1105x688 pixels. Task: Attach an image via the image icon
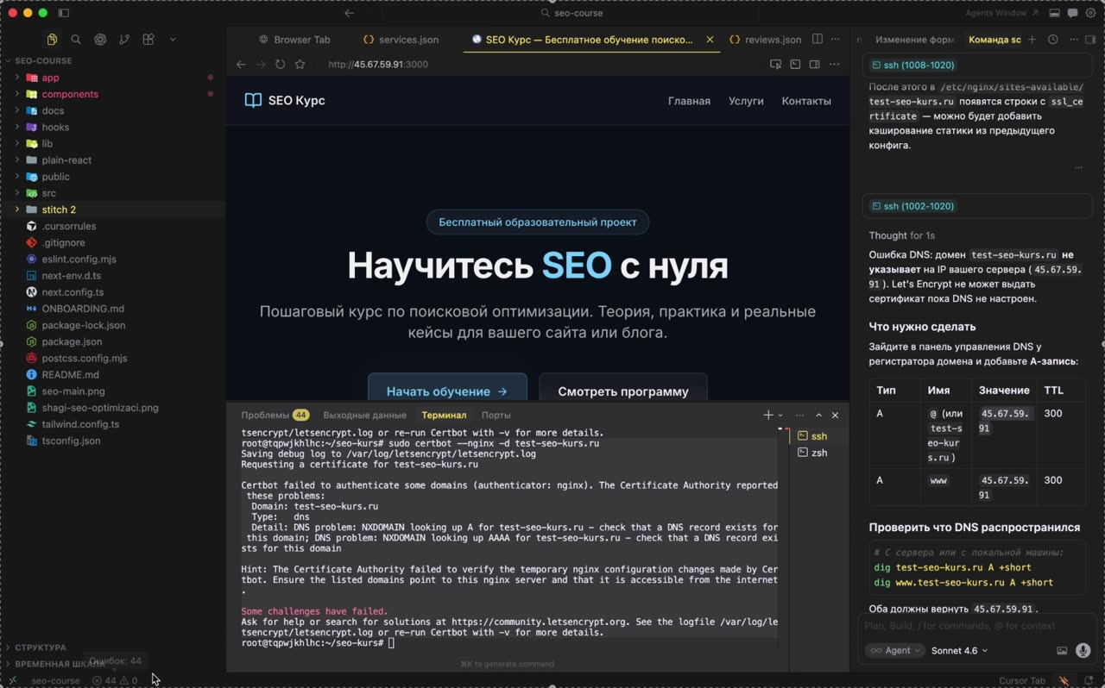click(x=1062, y=650)
